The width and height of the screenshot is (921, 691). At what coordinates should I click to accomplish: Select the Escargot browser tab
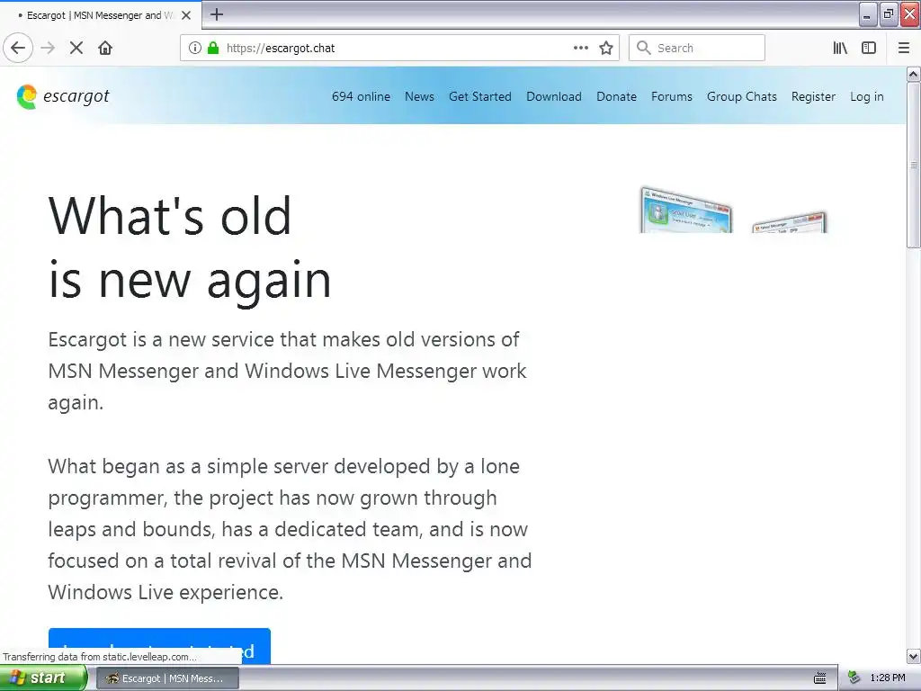pos(101,15)
